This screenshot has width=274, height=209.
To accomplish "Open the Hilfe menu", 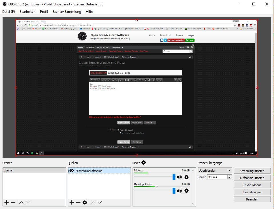I will pos(89,12).
